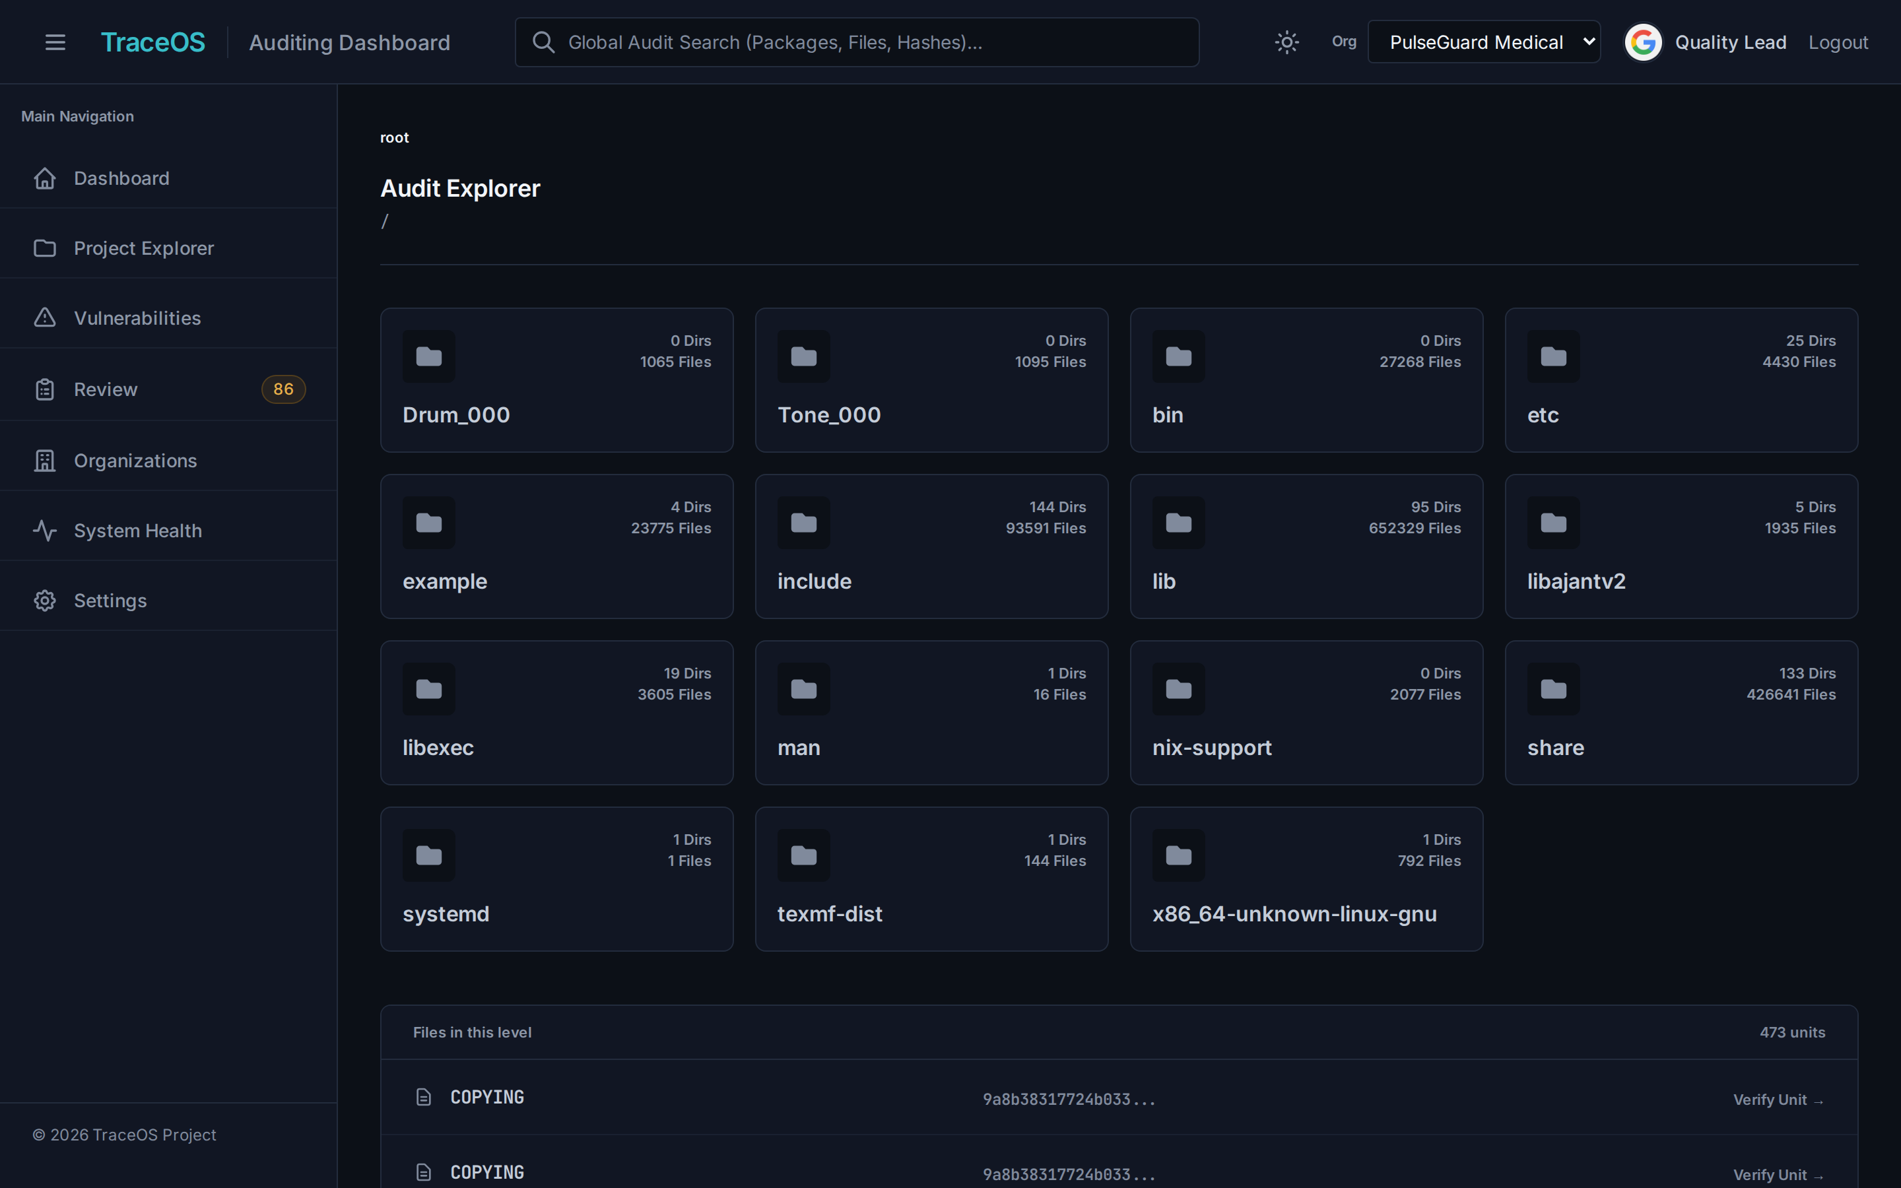Open the Drum_000 folder icon
This screenshot has width=1901, height=1188.
pos(429,356)
